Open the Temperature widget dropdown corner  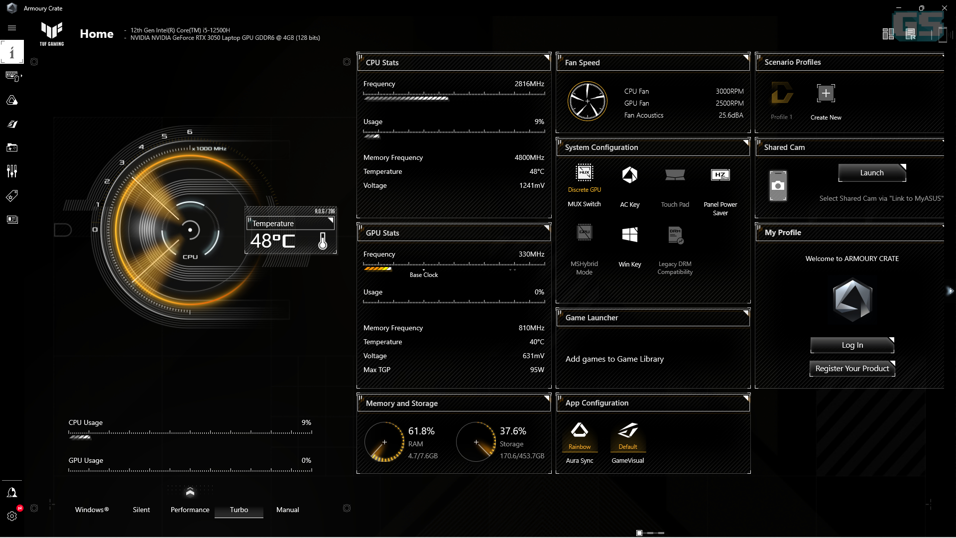coord(330,220)
